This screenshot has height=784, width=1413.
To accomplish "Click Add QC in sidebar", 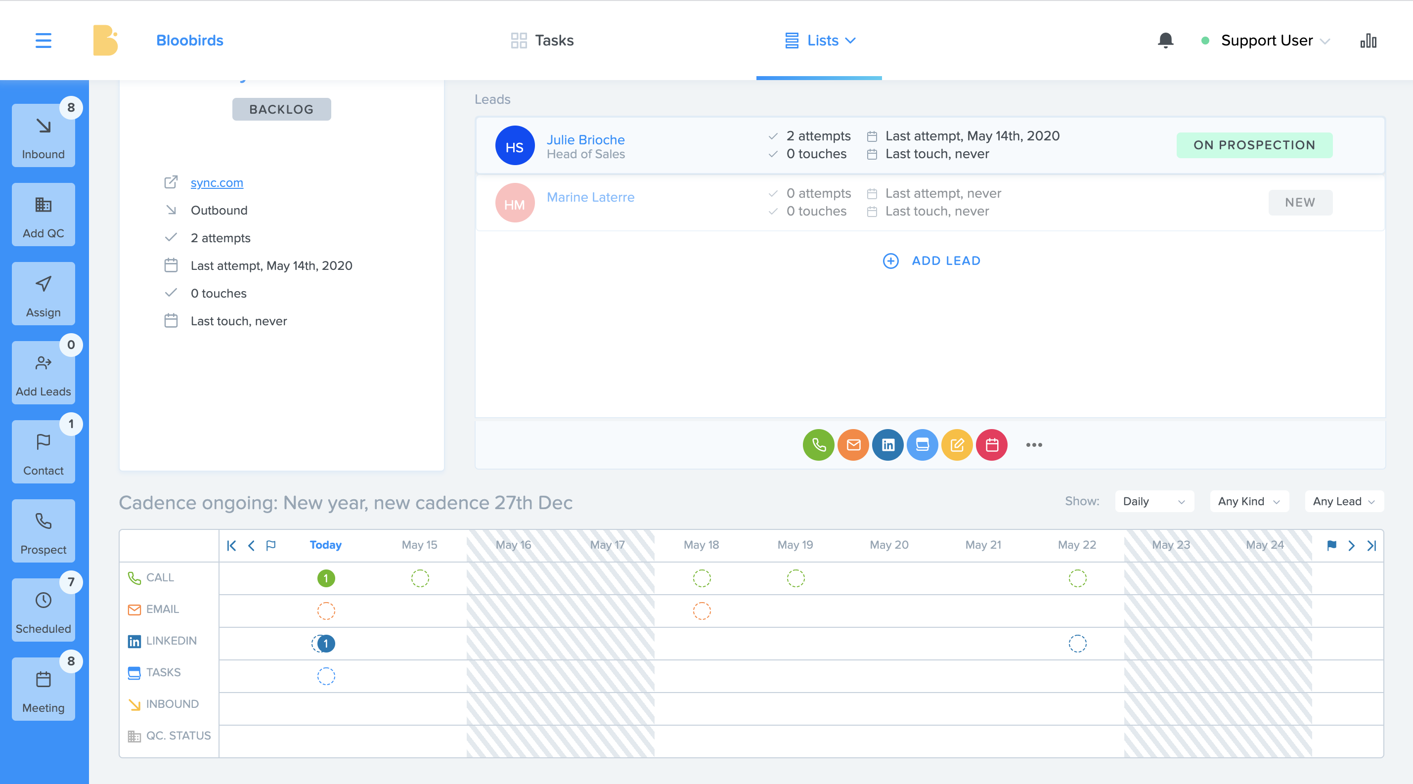I will pyautogui.click(x=44, y=215).
